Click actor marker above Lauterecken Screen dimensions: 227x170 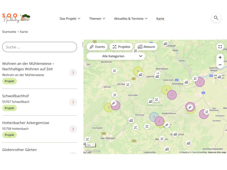pos(167,149)
